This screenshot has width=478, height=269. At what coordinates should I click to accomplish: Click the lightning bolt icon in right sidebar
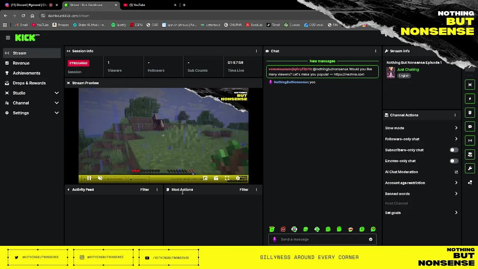click(x=470, y=99)
